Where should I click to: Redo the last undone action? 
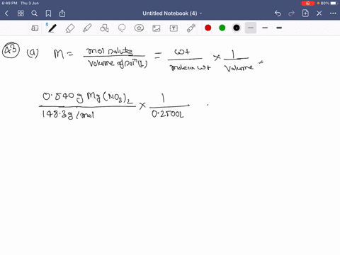coord(291,13)
